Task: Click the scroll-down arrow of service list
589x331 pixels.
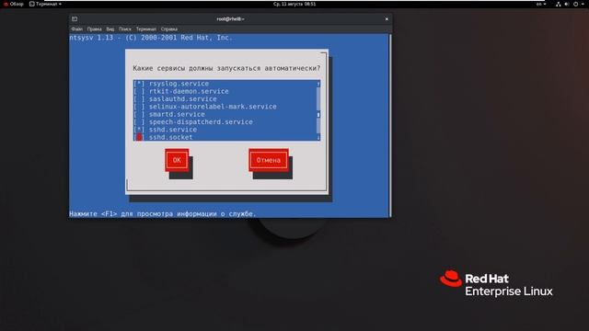Action: [x=318, y=137]
